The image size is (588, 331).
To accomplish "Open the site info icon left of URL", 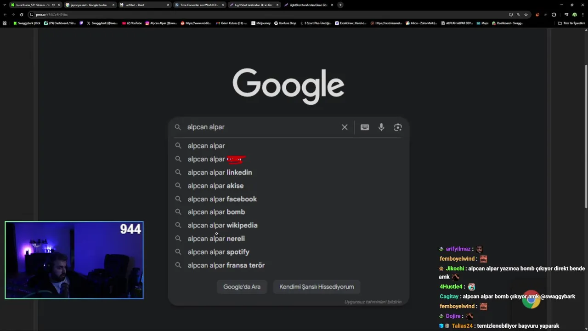I will 31,15.
